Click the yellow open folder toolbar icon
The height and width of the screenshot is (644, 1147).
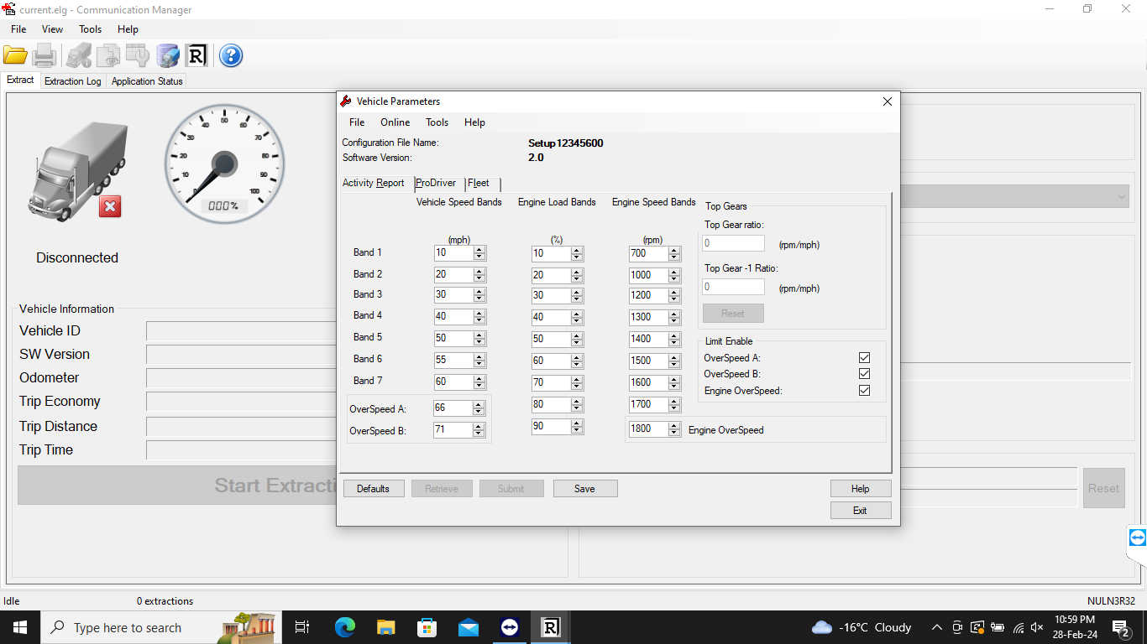[15, 56]
